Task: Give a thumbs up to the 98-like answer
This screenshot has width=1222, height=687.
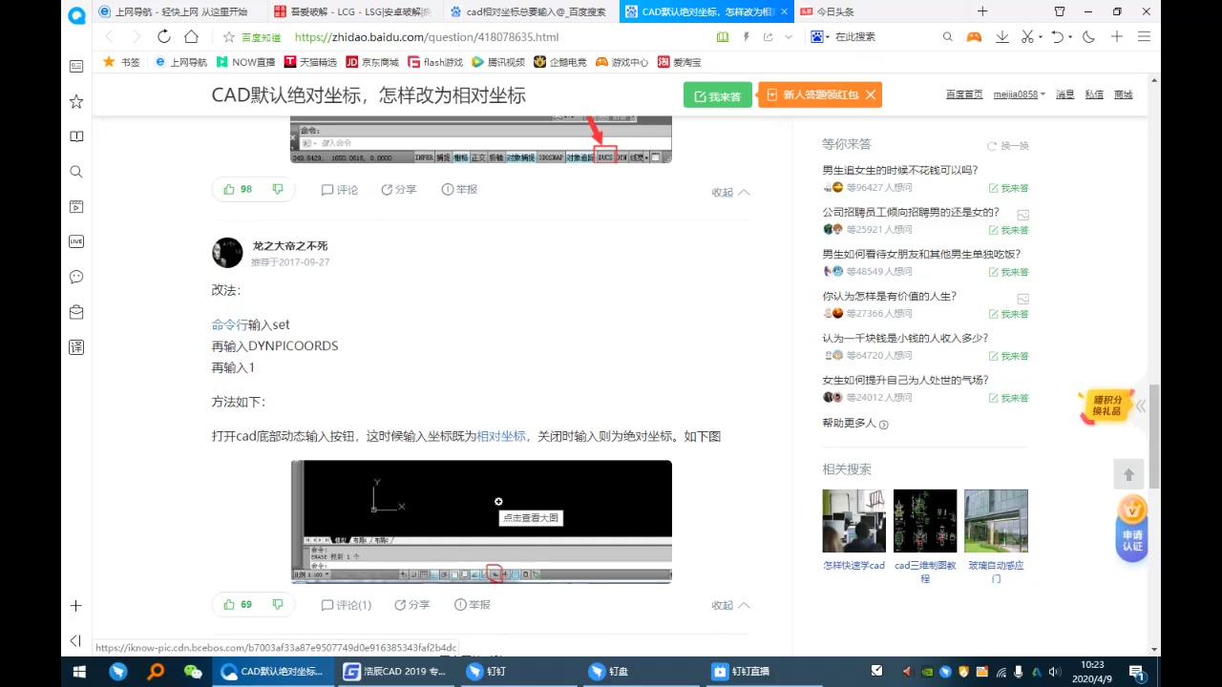Action: click(x=229, y=189)
